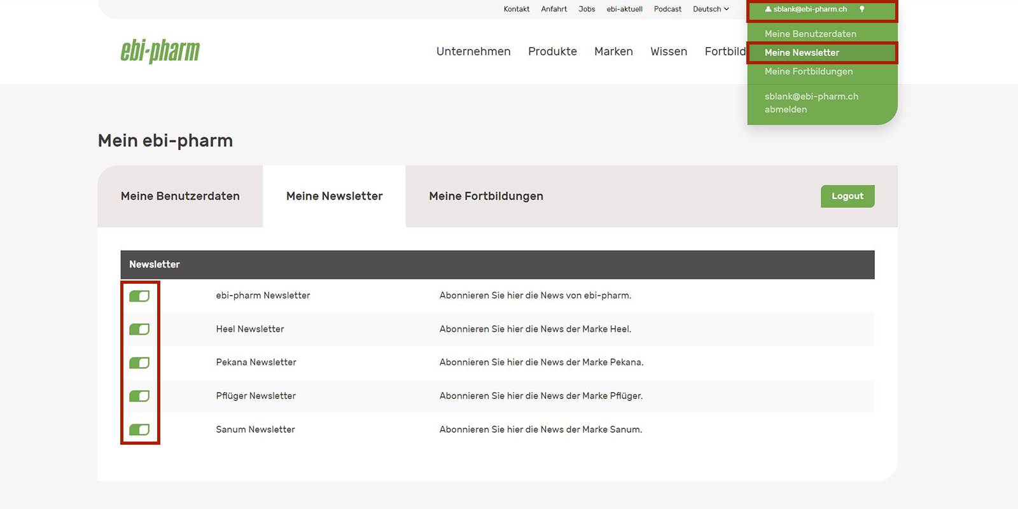Screen dimensions: 1018x509
Task: Open the Wissen navigation item
Action: point(669,52)
